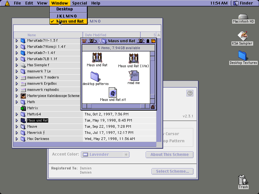Open the KSA Sampler desktop icon
The image size is (259, 194).
point(242,36)
